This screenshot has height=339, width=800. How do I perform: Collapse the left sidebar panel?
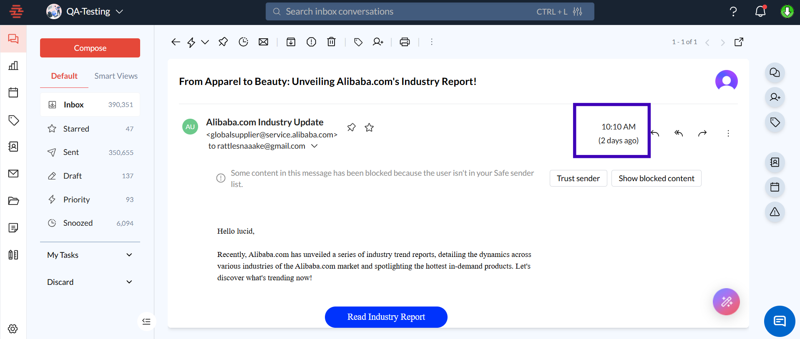[x=146, y=322]
